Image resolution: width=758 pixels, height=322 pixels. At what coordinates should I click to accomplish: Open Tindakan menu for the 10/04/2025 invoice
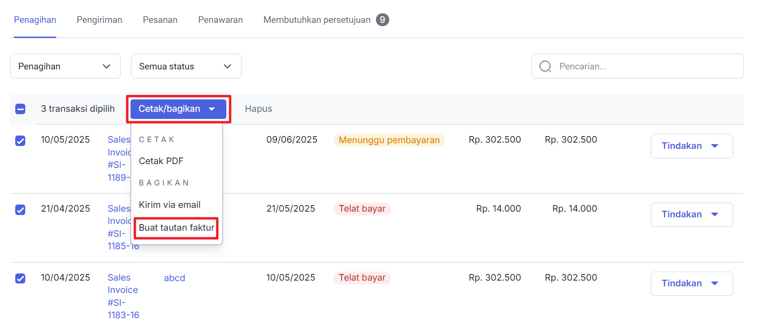pyautogui.click(x=691, y=283)
